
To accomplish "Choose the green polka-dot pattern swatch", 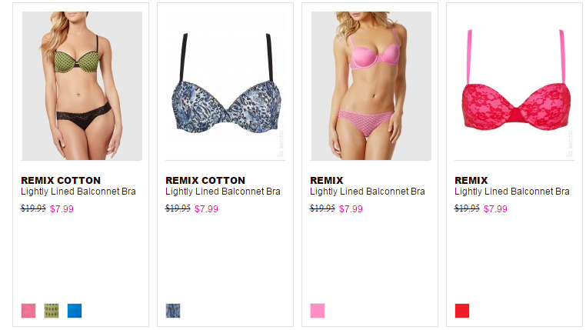I will click(52, 311).
